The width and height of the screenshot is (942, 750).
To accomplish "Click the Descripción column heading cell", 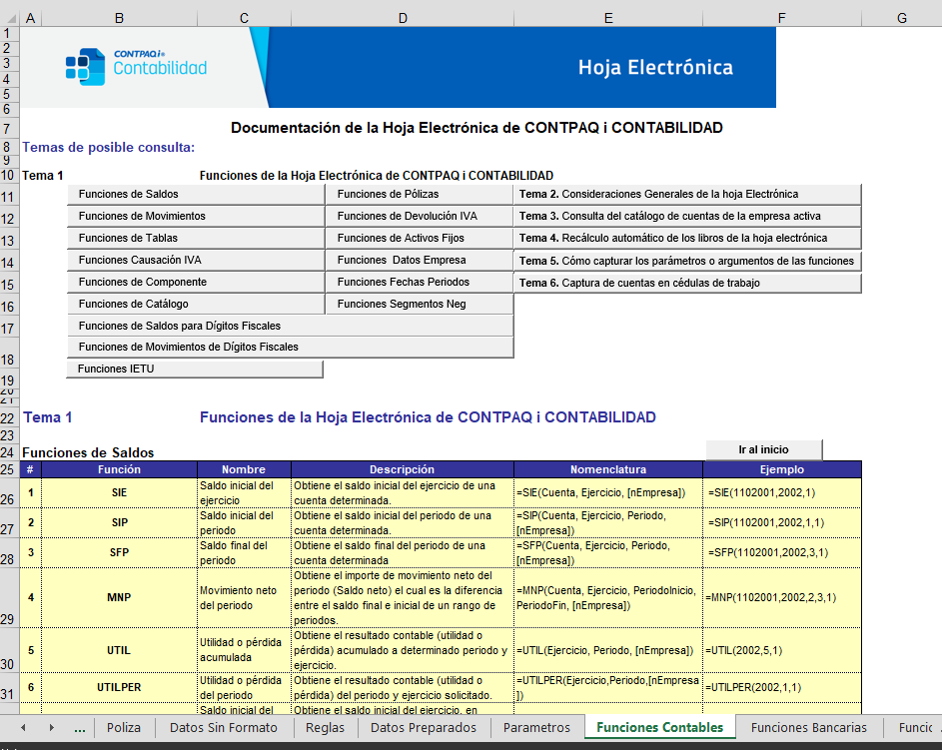I will 402,469.
